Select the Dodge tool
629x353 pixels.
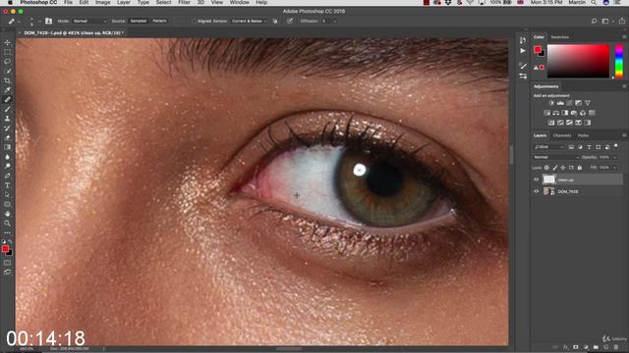[x=7, y=166]
